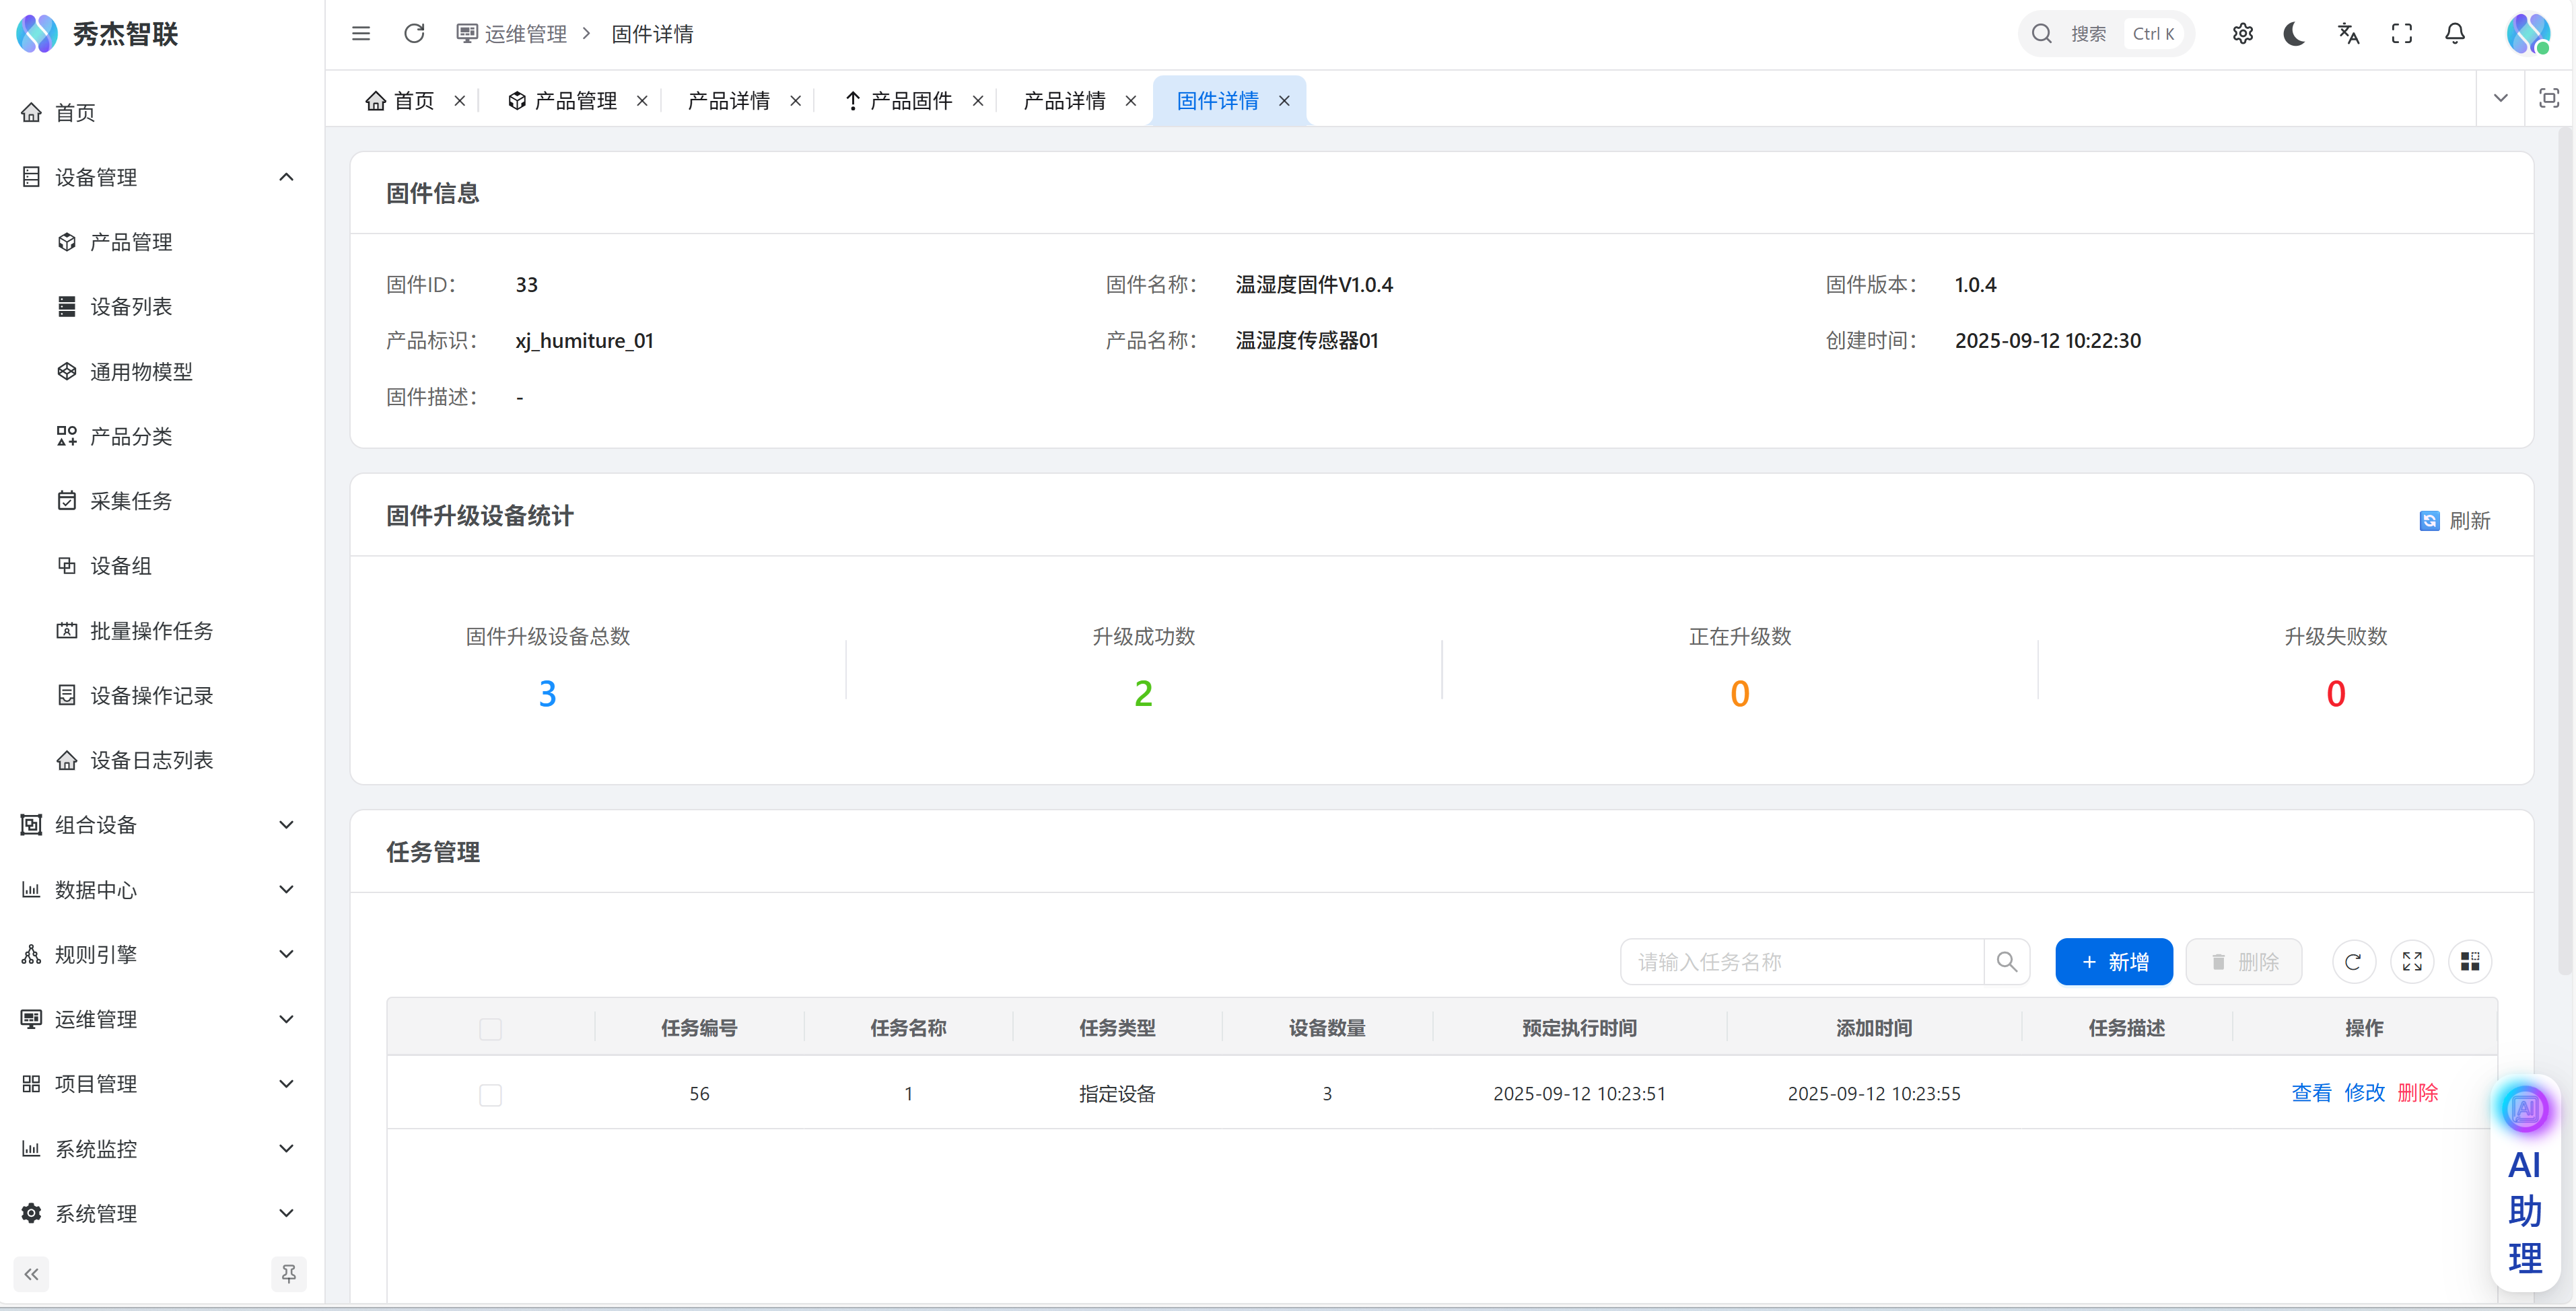Open the tab list dropdown chevron

pos(2500,98)
